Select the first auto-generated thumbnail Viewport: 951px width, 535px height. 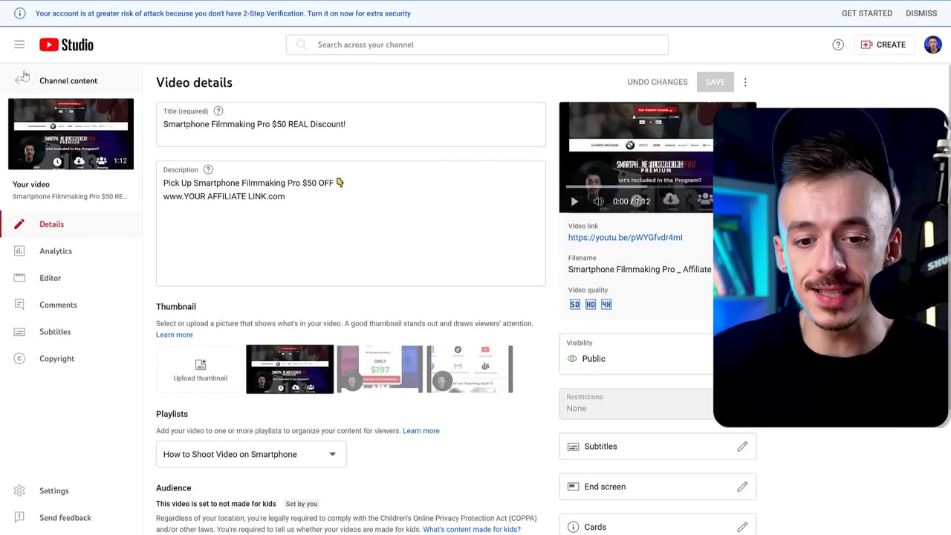click(x=290, y=369)
